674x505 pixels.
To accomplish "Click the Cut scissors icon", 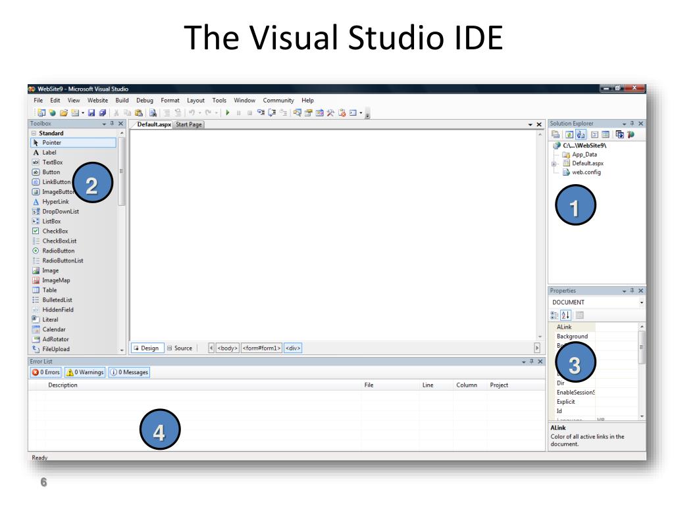I will click(116, 113).
